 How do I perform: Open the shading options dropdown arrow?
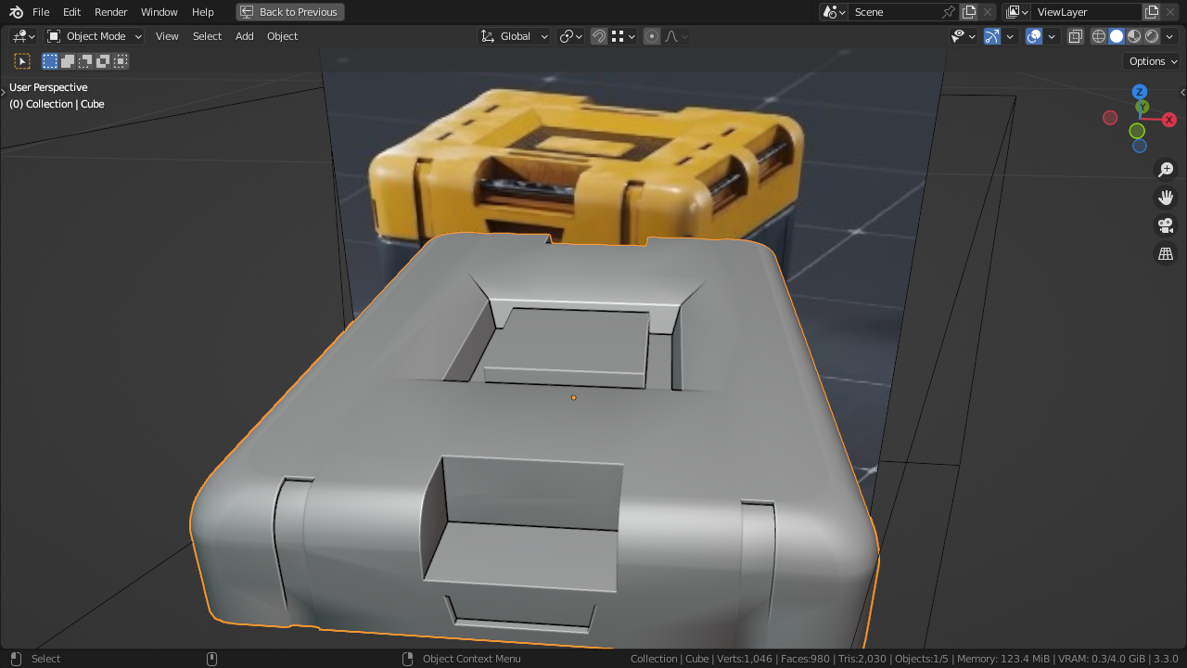tap(1170, 36)
